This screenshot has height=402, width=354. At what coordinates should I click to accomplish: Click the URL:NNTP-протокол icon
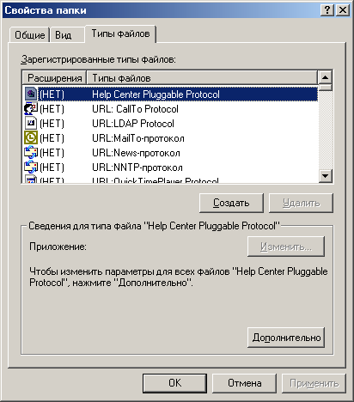[31, 167]
